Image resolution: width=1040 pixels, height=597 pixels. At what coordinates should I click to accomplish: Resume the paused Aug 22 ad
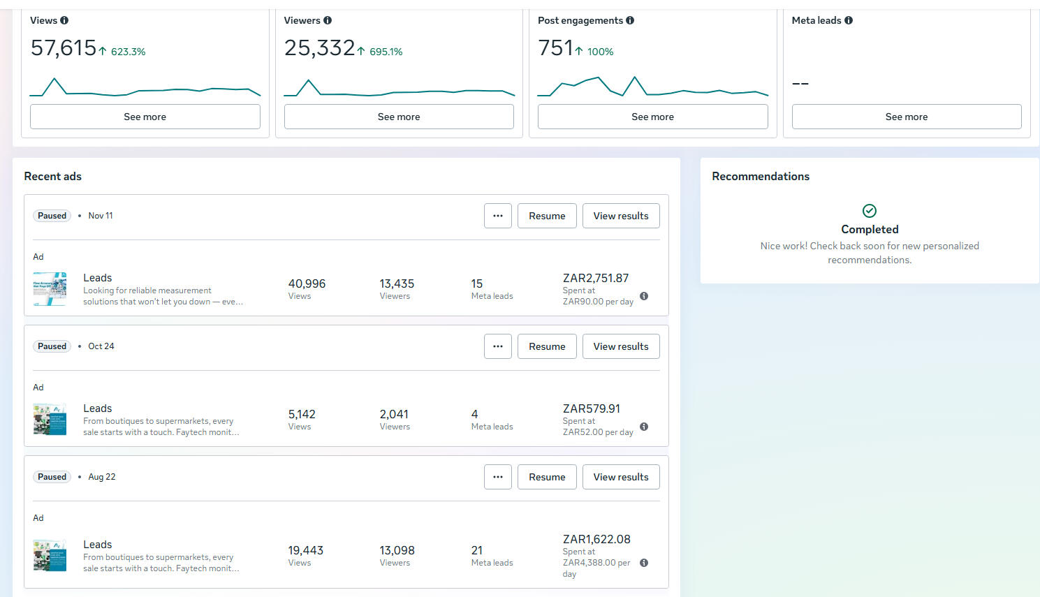point(547,477)
